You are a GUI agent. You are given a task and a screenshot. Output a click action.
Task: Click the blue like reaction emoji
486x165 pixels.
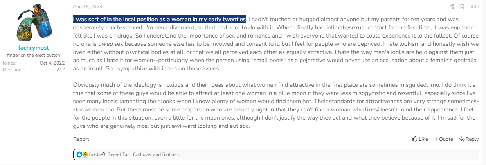point(79,154)
